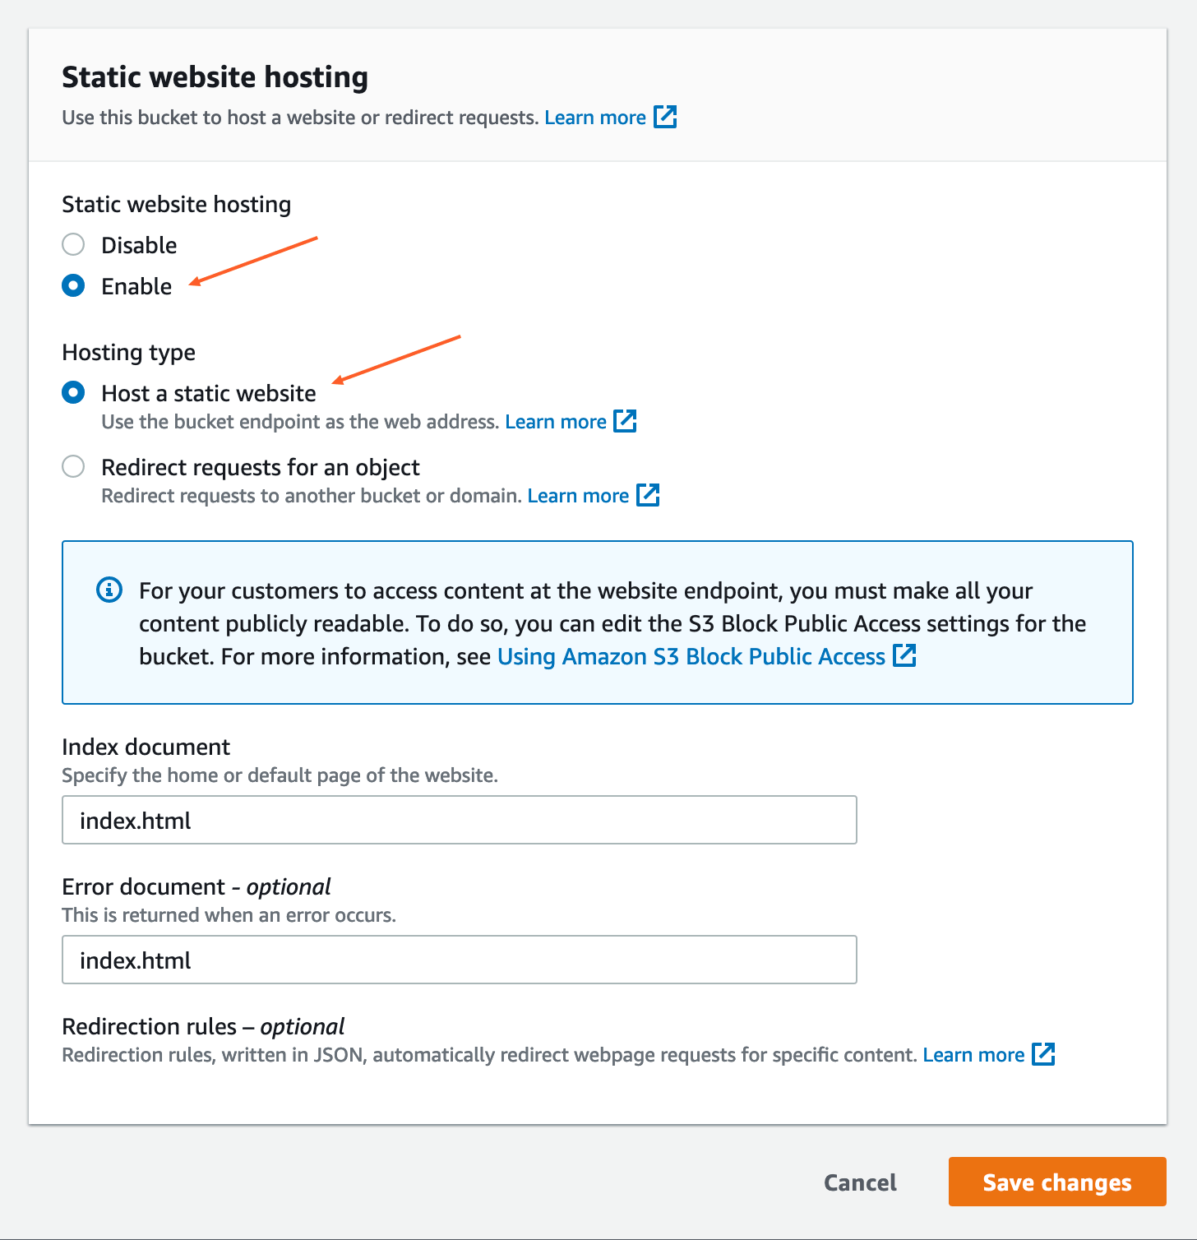Select the Disable radio button
The image size is (1197, 1240).
73,244
